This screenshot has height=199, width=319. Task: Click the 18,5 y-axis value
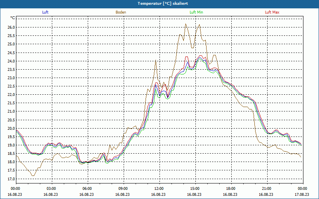pyautogui.click(x=11, y=154)
